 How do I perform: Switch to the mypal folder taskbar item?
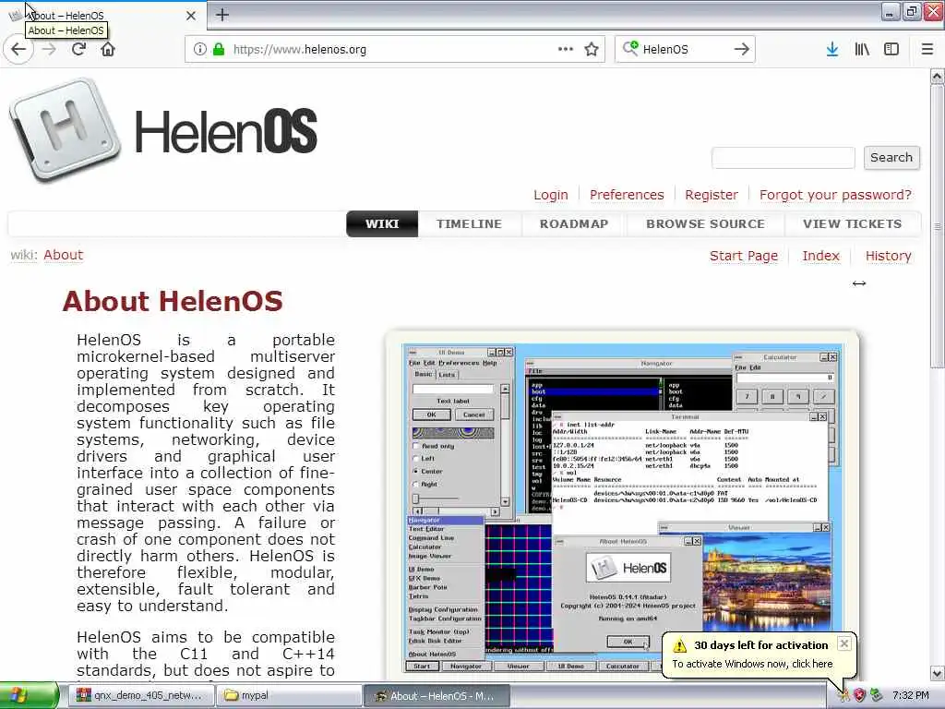288,696
